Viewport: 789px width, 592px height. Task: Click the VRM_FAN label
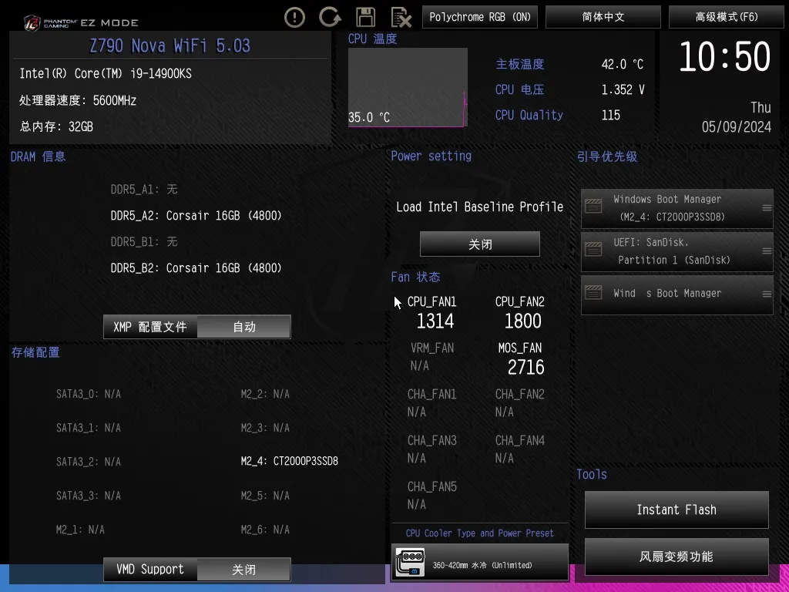click(x=432, y=348)
